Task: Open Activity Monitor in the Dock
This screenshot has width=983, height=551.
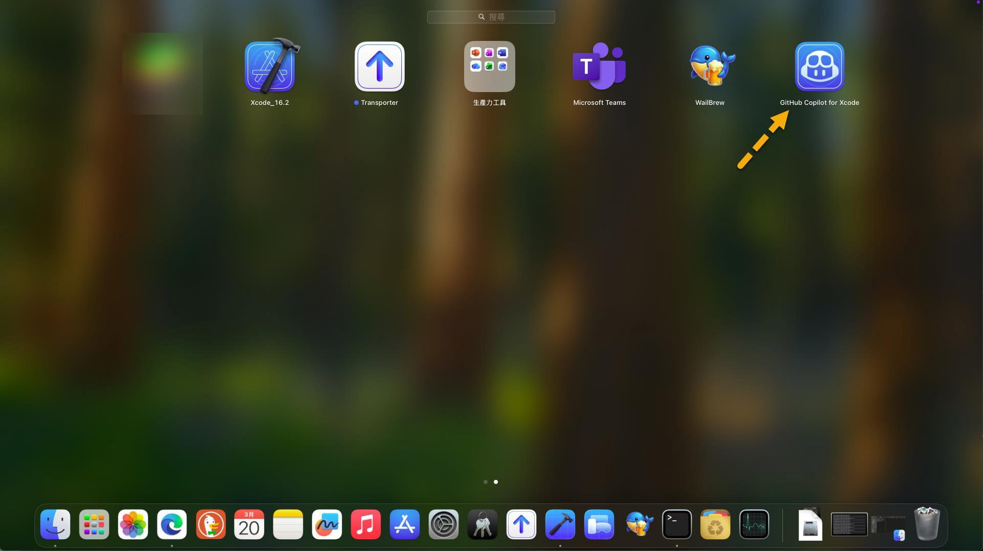Action: 754,524
